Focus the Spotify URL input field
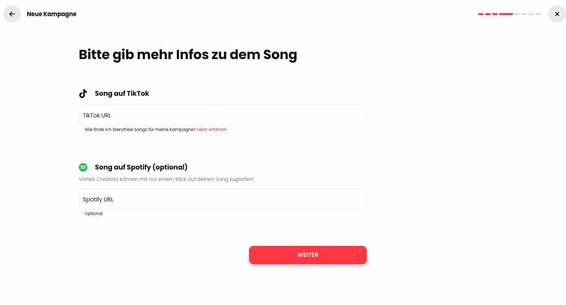 click(223, 199)
